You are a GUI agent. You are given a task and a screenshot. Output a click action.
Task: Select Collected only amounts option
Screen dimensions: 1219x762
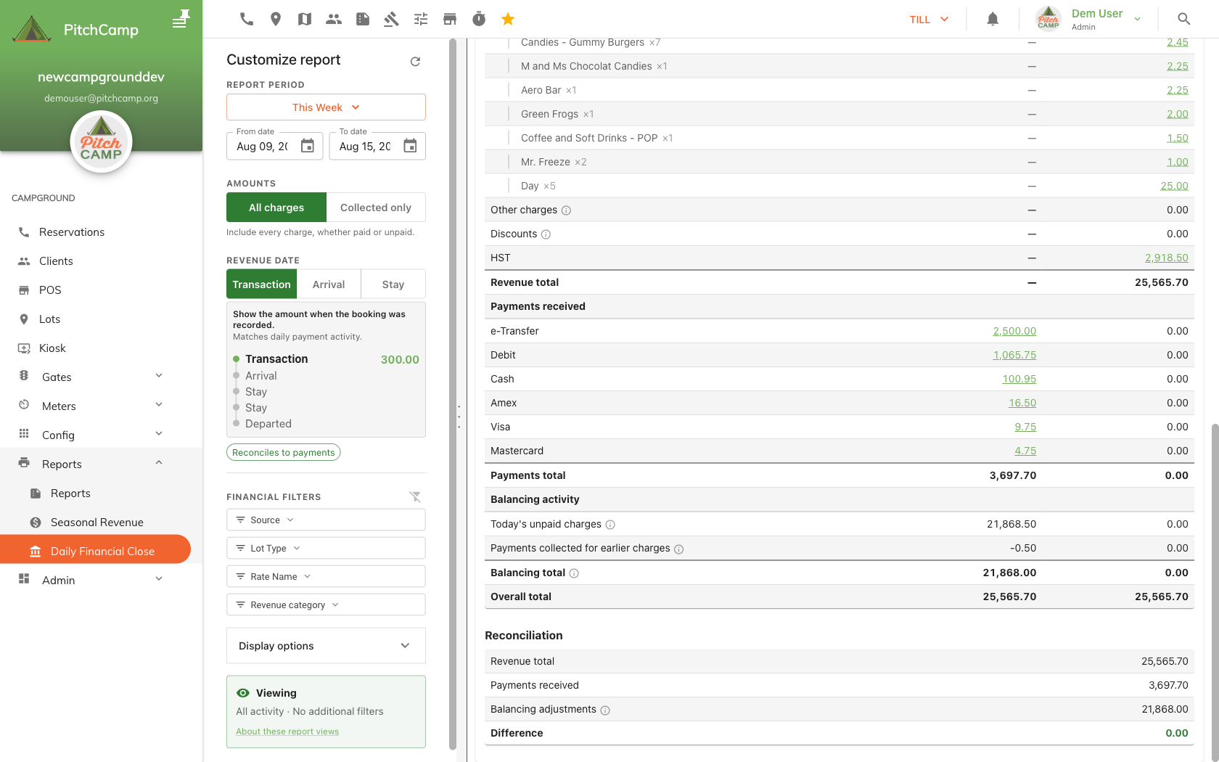coord(376,208)
